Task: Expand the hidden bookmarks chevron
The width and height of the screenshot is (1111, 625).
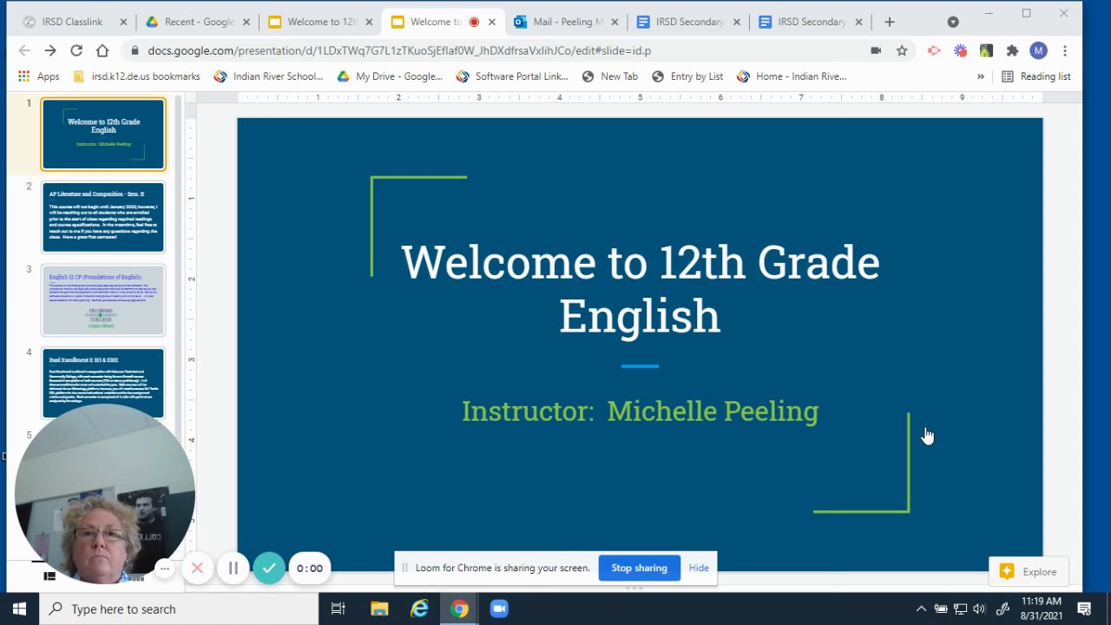Action: (x=981, y=76)
